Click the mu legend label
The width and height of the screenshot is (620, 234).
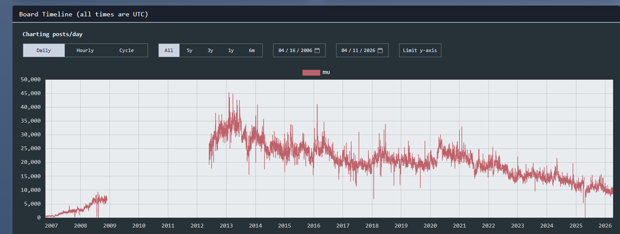[x=326, y=72]
